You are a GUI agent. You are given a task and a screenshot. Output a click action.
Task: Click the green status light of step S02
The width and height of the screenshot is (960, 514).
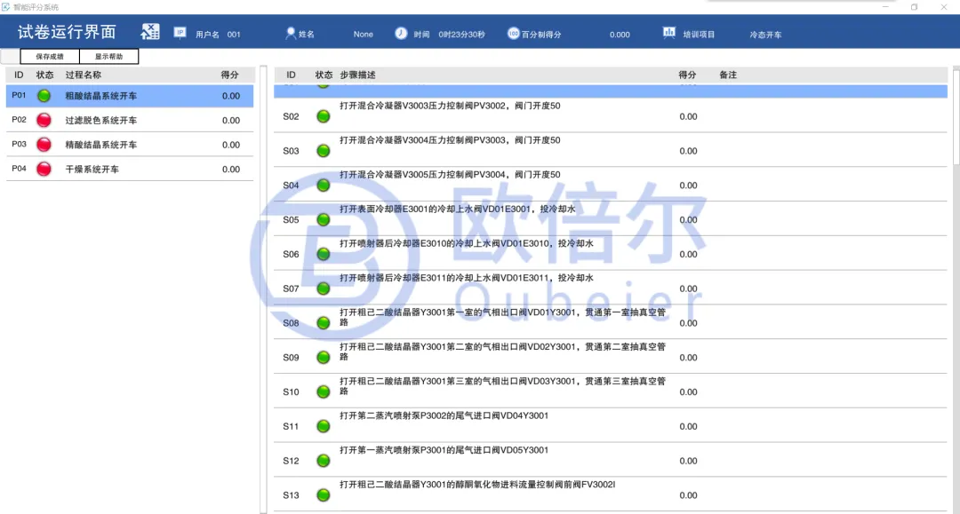coord(324,116)
